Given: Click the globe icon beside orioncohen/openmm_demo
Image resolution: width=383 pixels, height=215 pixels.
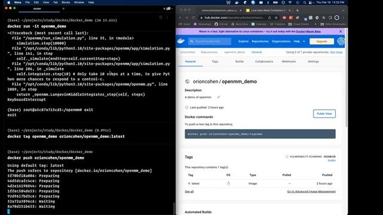Looking at the screenshot, I should coord(187,81).
